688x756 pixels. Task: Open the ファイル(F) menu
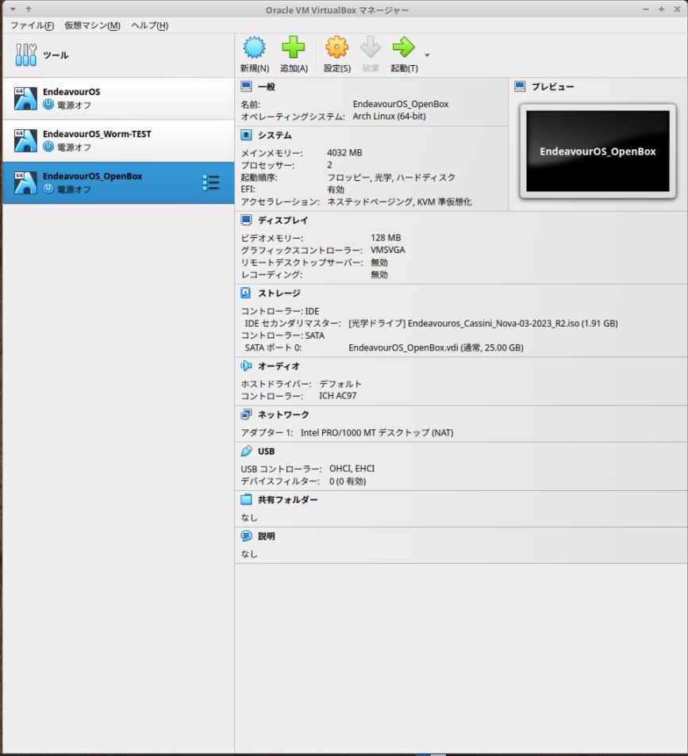[x=33, y=25]
